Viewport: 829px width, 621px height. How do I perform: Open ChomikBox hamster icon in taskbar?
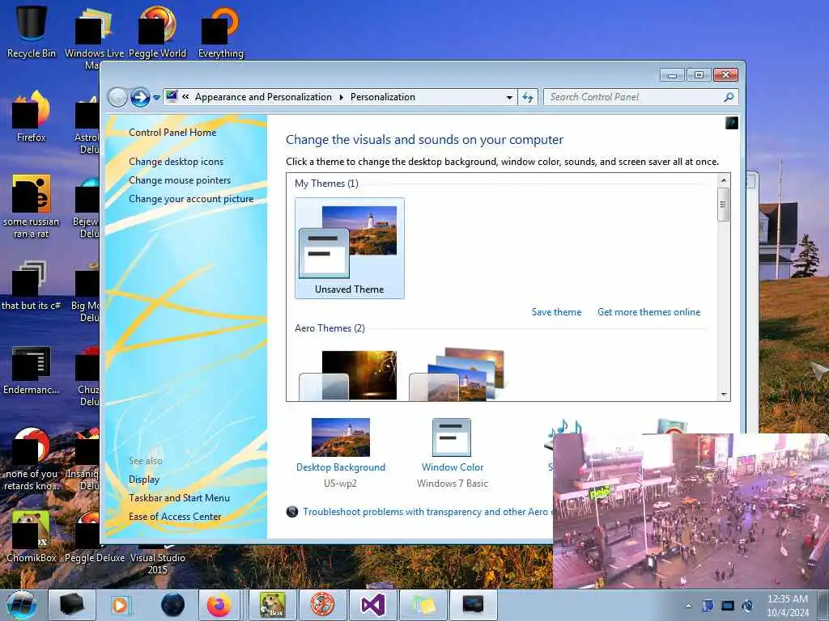(x=272, y=605)
